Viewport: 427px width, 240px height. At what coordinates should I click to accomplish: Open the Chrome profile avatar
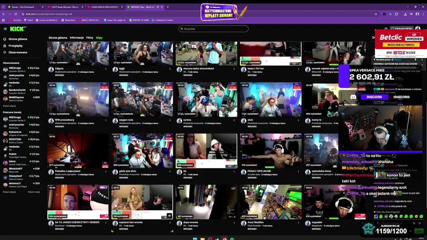pos(417,14)
